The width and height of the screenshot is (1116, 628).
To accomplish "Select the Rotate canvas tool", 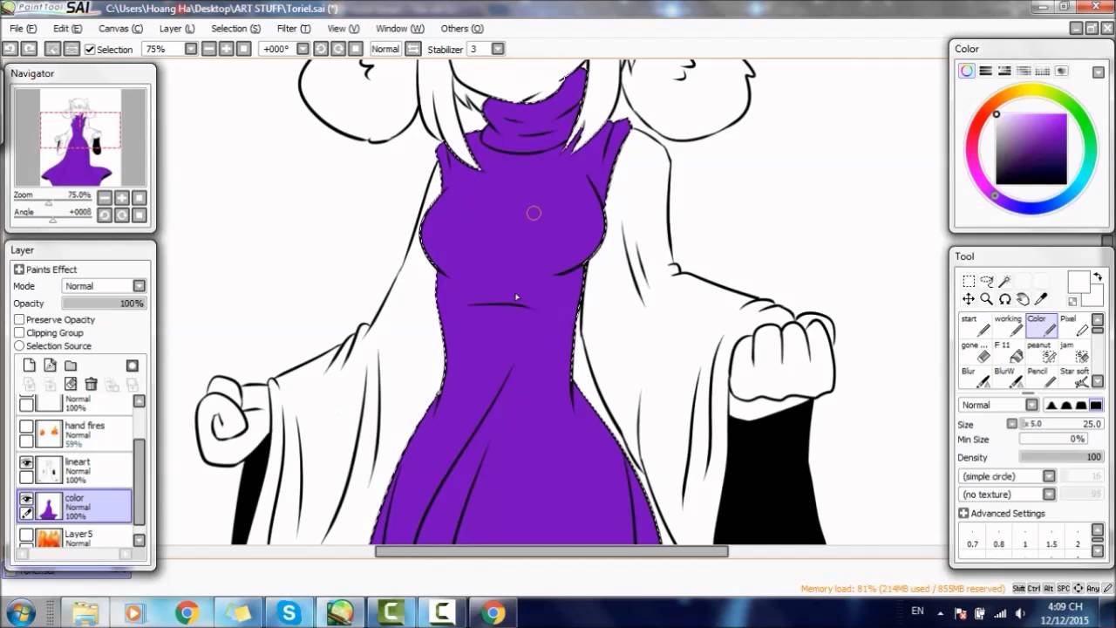I will [1005, 299].
